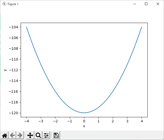Click the x axis label
Image resolution: width=164 pixels, height=140 pixels.
click(84, 126)
